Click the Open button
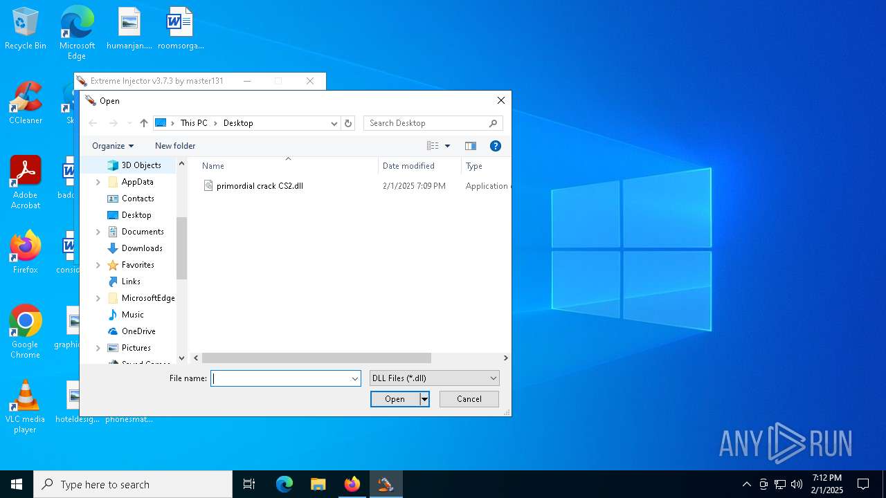886x498 pixels. pyautogui.click(x=395, y=399)
